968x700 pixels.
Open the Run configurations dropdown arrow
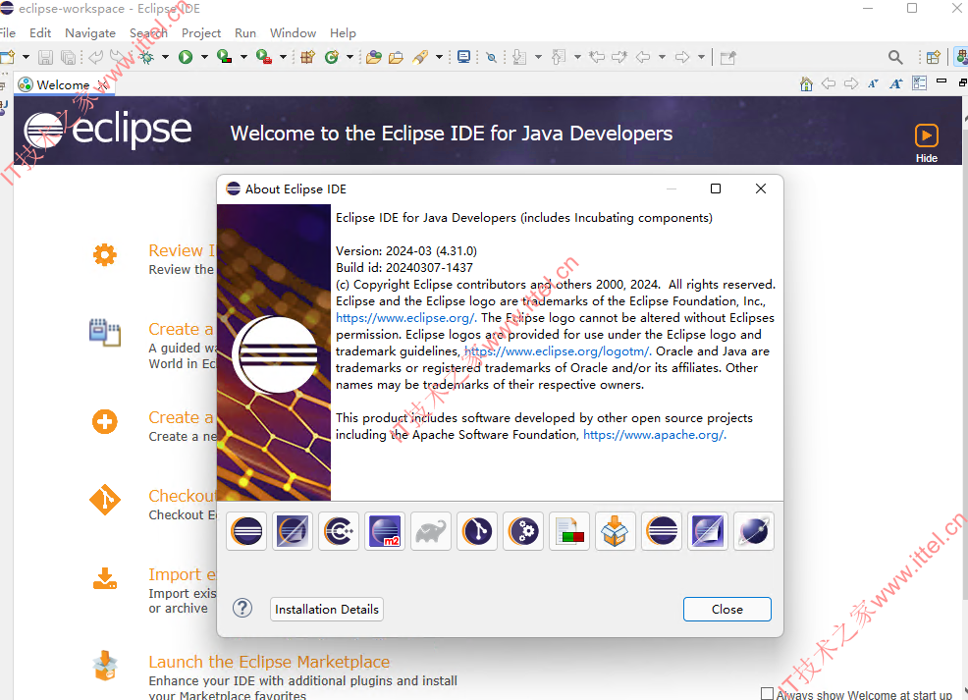click(204, 57)
